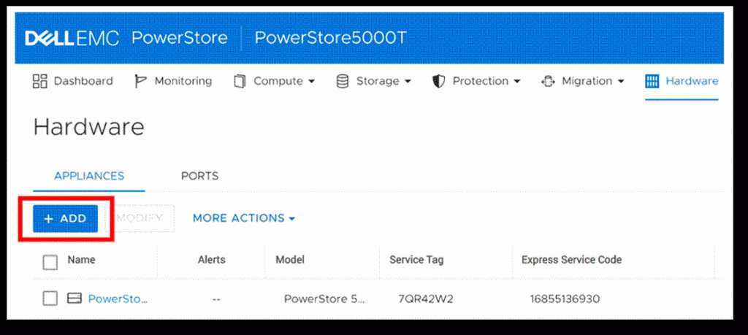Click the PowerStore 5... model cell
Viewport: 748px width, 335px height.
(x=324, y=299)
